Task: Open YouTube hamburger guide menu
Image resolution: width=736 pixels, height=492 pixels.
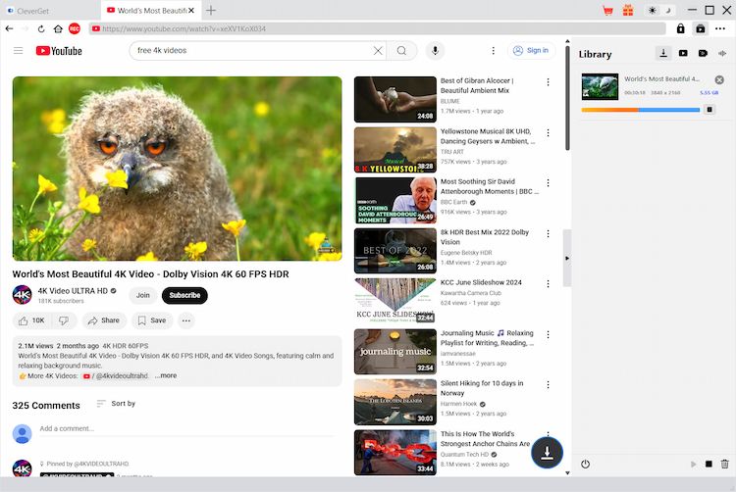Action: pyautogui.click(x=18, y=50)
